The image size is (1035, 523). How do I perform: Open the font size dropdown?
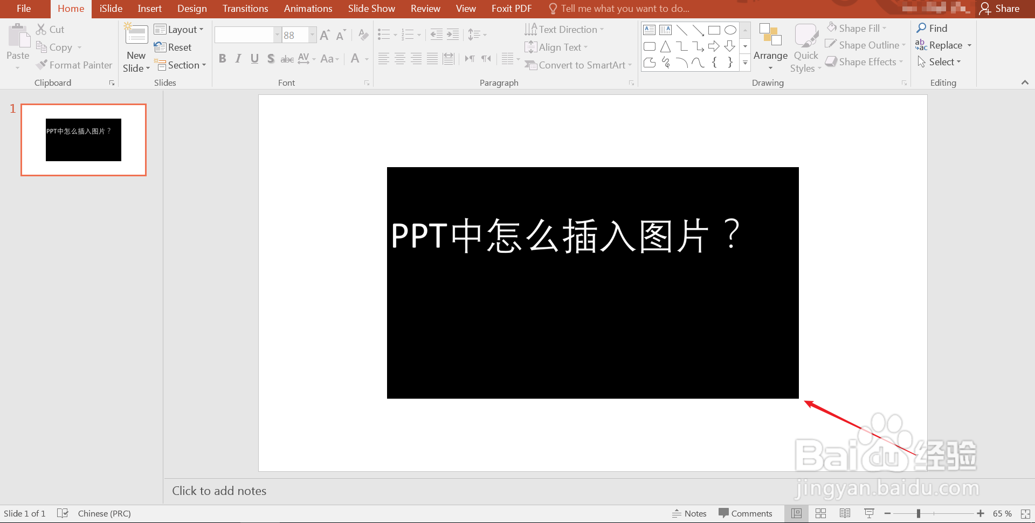click(x=312, y=35)
